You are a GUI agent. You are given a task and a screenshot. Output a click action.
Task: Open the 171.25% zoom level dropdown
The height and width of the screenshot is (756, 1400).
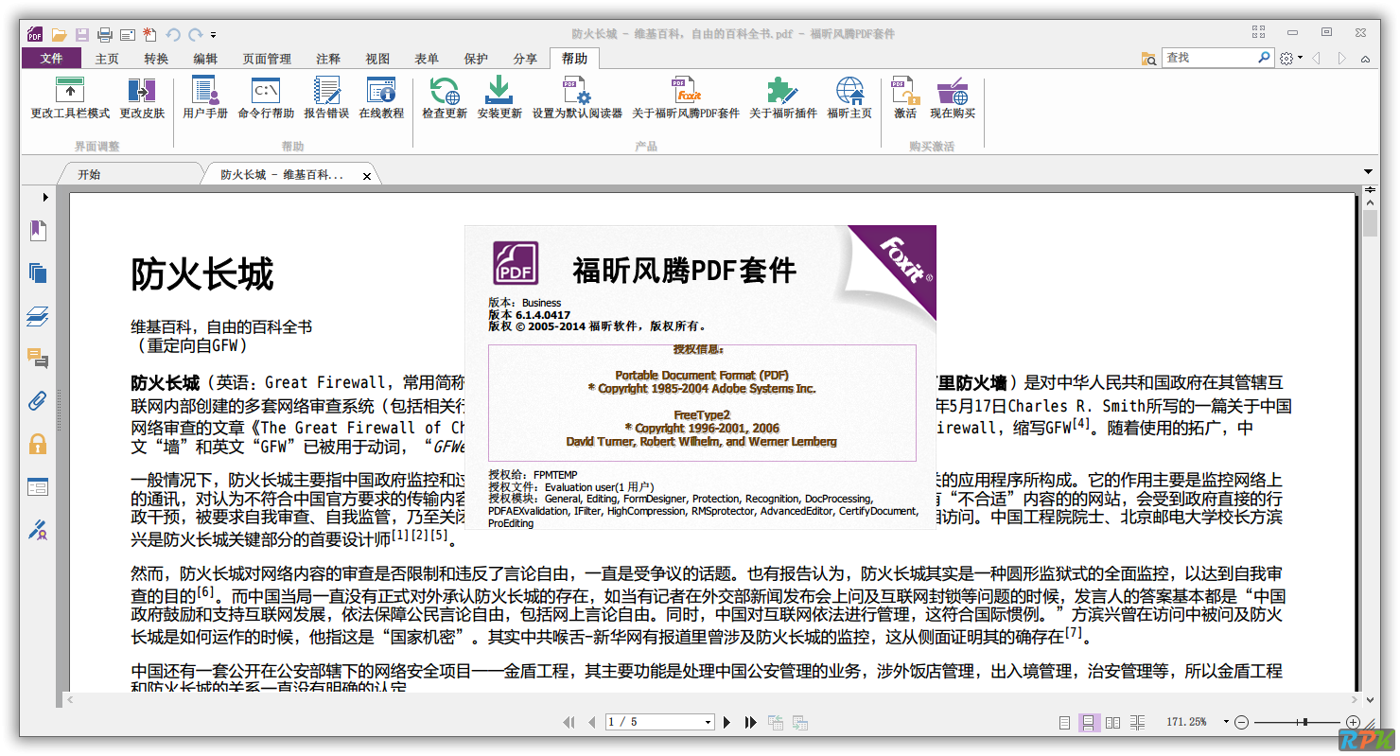point(1226,722)
